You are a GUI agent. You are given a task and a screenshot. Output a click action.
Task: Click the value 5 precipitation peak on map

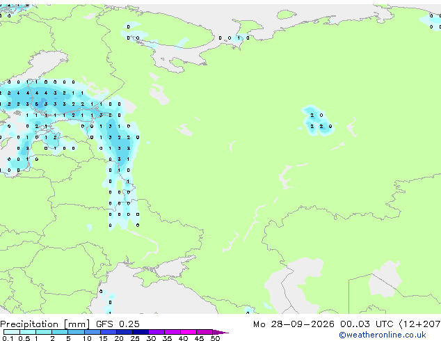coord(37,104)
